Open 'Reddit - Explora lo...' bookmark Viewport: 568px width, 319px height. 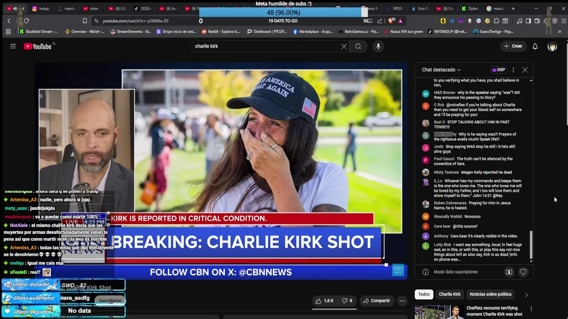pos(221,31)
